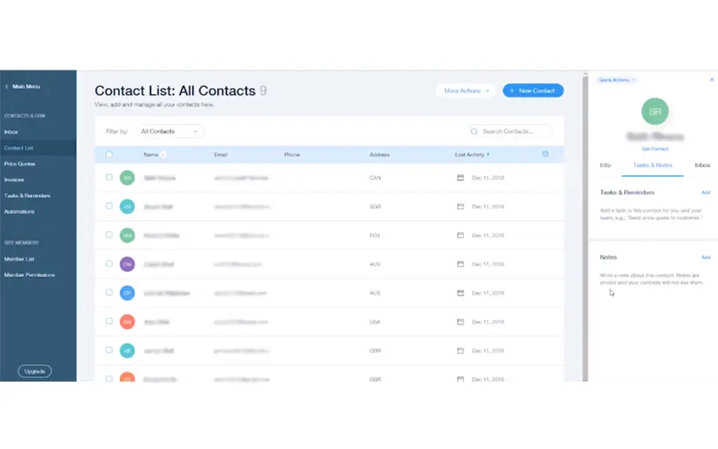Expand the More Actions dropdown

coord(466,91)
